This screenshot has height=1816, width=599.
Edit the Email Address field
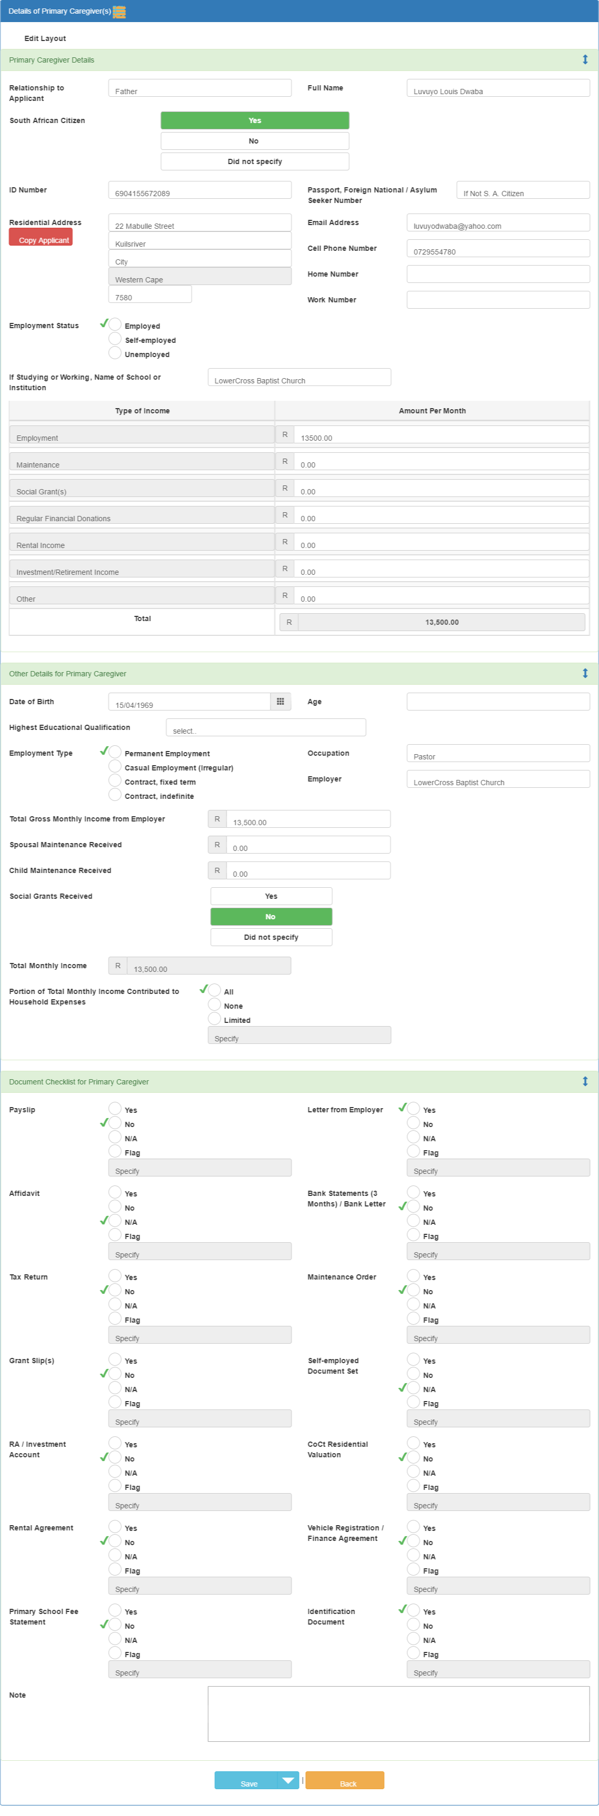(x=498, y=223)
